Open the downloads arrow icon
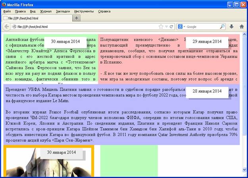Viewport: 248px width, 178px height. click(x=232, y=27)
